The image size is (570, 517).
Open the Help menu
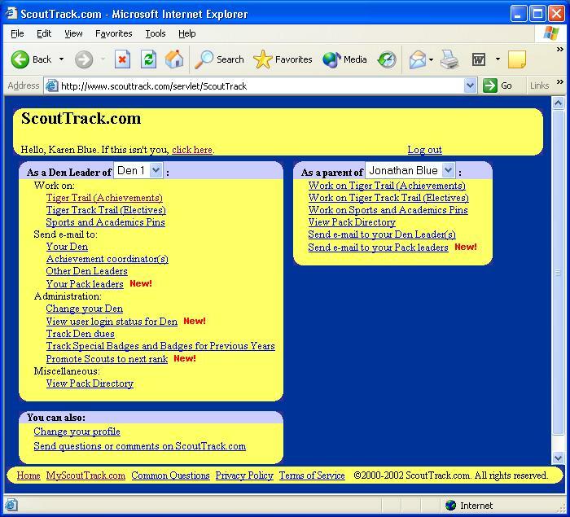point(186,33)
